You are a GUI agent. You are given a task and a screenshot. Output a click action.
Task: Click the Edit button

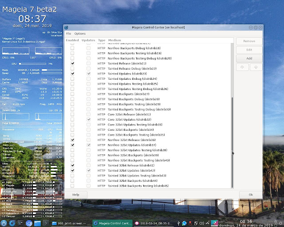(x=249, y=50)
